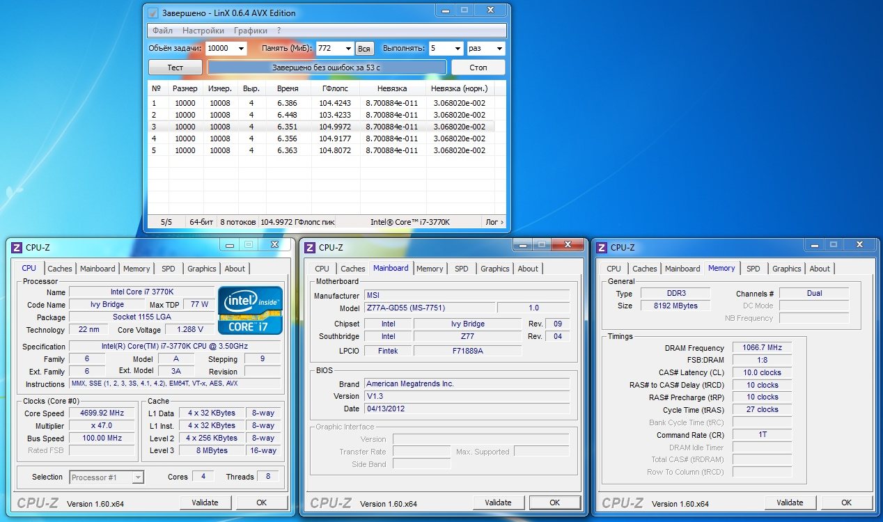Click the Лог entry in LinX status bar
This screenshot has height=522, width=883.
pos(492,221)
